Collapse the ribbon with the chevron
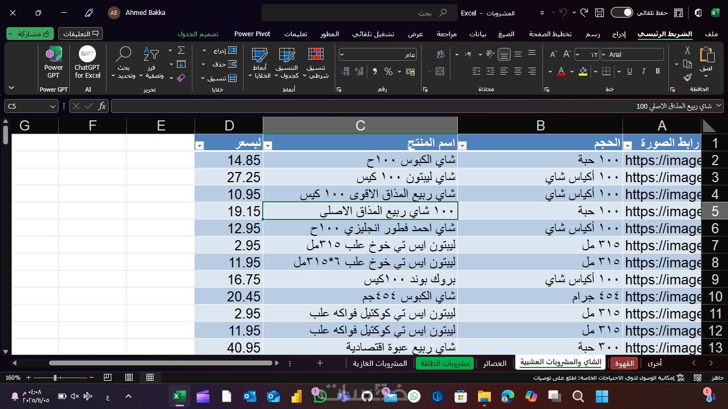728x409 pixels. point(11,87)
